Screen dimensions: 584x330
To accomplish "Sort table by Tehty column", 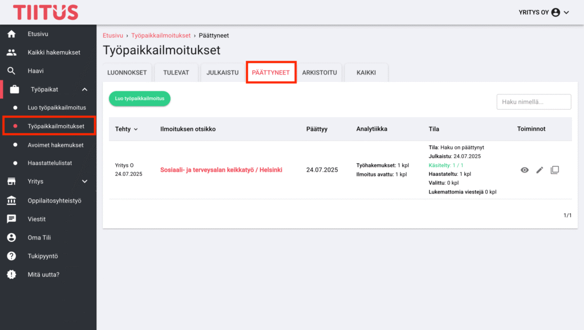I will (x=126, y=129).
